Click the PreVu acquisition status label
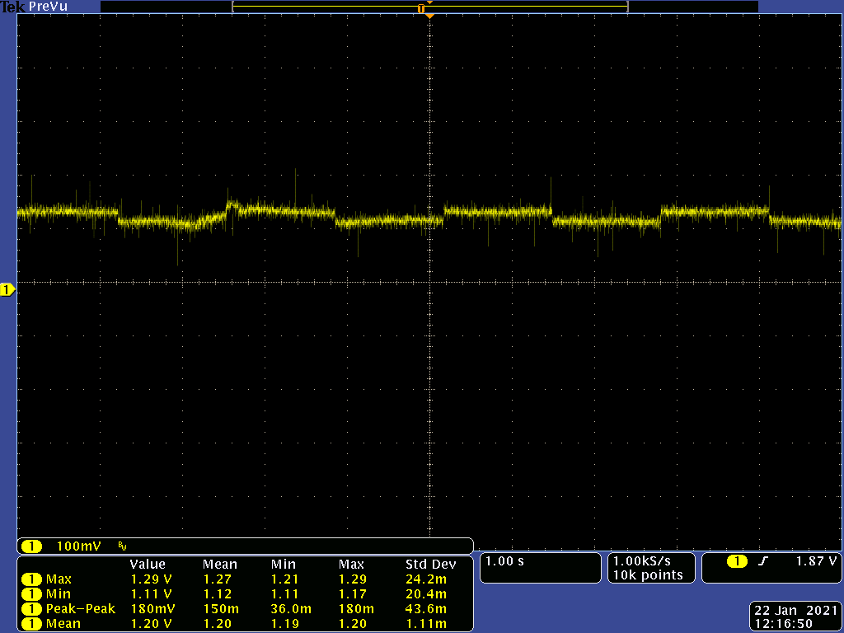The width and height of the screenshot is (844, 633). (x=49, y=7)
